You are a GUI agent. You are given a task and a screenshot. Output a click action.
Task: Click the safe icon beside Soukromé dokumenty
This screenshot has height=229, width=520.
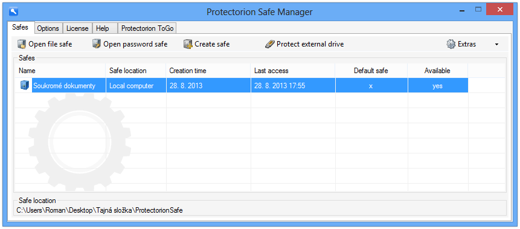click(x=25, y=86)
